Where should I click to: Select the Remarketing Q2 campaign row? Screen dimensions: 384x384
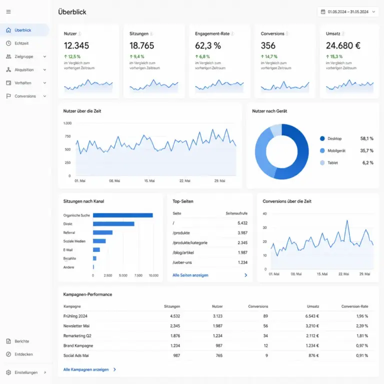pos(216,336)
